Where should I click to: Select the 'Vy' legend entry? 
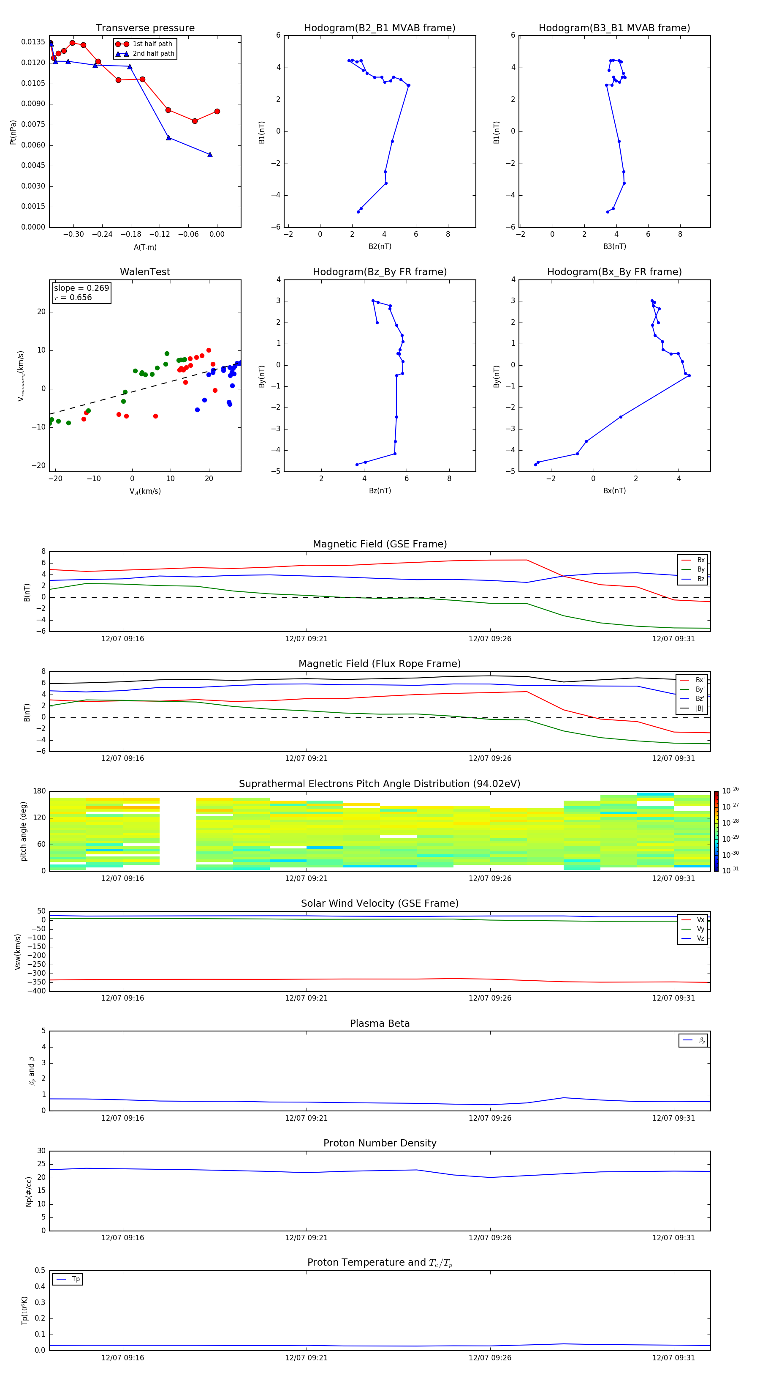tap(693, 929)
